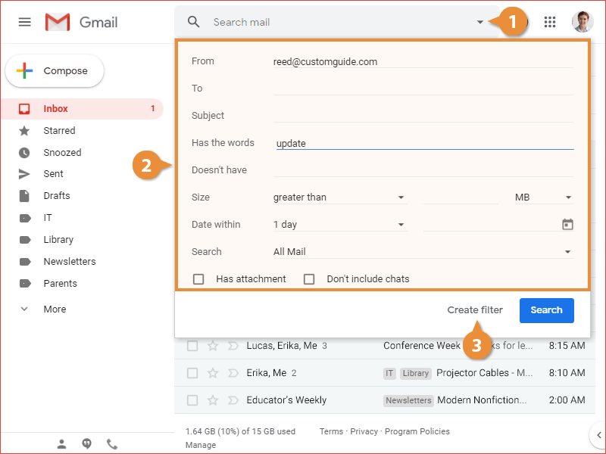
Task: Go to the Drafts folder
Action: [57, 195]
